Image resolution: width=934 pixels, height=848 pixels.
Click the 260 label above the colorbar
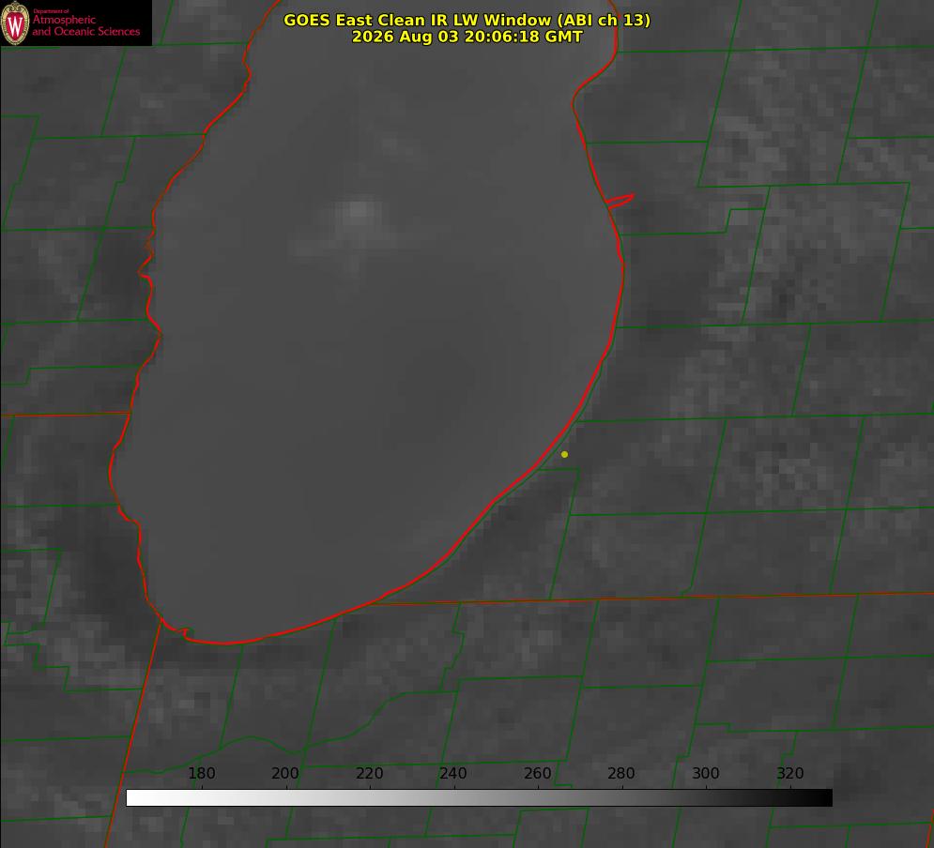pyautogui.click(x=537, y=773)
